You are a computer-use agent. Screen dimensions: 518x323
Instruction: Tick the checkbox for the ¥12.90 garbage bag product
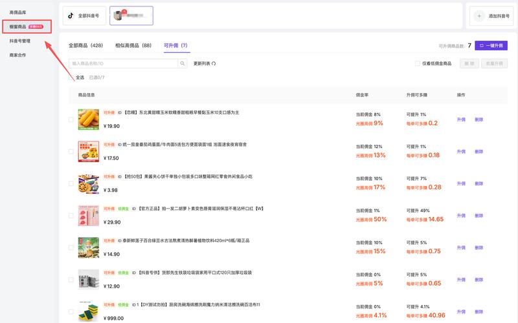pos(71,280)
